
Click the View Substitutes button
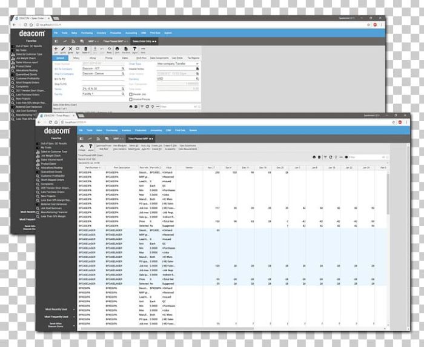tap(188, 146)
